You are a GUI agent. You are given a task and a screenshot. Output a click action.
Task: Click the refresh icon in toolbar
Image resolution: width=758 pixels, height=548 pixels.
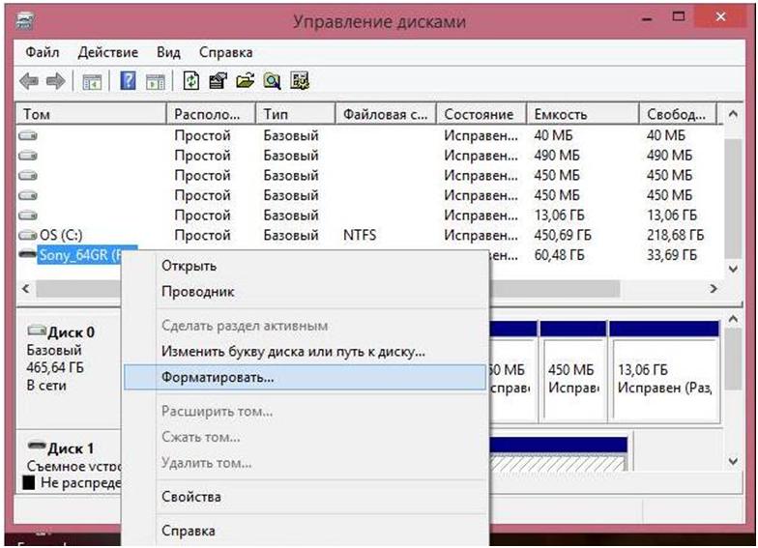[x=192, y=81]
